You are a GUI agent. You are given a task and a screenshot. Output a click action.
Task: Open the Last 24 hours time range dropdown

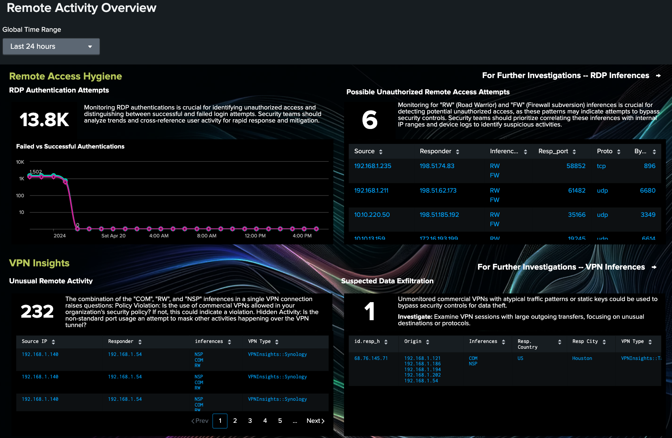pos(51,46)
